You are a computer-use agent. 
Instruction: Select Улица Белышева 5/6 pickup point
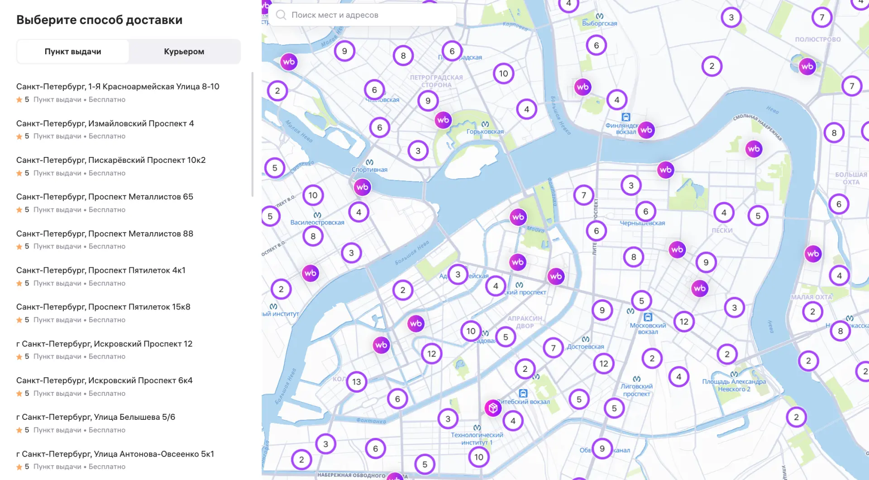[x=95, y=417]
